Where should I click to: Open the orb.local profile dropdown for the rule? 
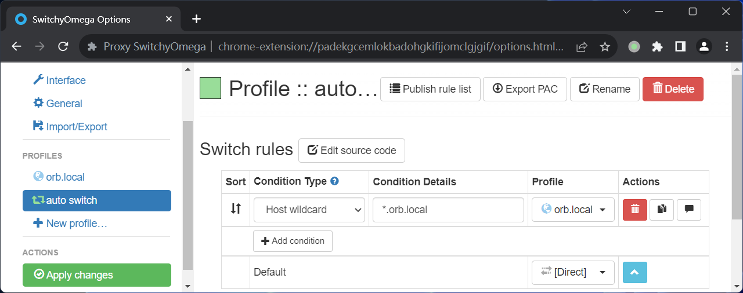point(573,210)
